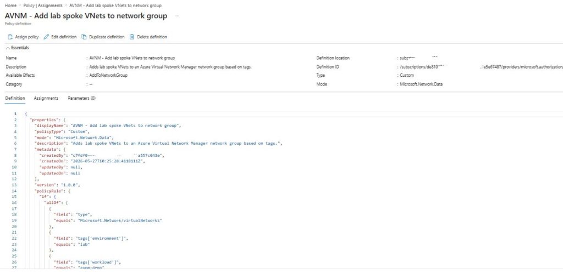Click the "createdBy" line in JSON

[x=102, y=156]
